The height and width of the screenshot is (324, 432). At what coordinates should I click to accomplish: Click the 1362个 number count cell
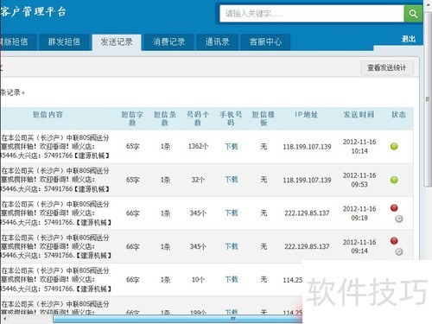tap(198, 146)
